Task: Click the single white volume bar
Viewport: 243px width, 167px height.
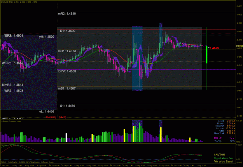Action: click(66, 137)
